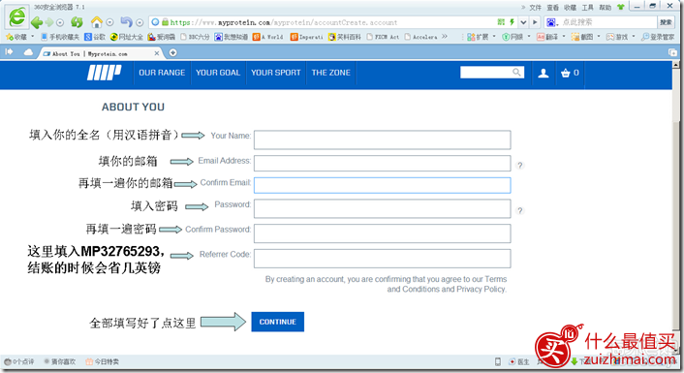Click the green lightning speed mode icon
Image resolution: width=684 pixels, height=373 pixels.
[513, 22]
